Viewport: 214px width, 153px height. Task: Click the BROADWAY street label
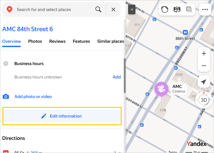(181, 56)
